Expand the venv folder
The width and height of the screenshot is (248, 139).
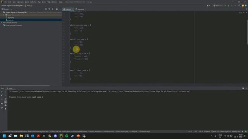pyautogui.click(x=4, y=15)
